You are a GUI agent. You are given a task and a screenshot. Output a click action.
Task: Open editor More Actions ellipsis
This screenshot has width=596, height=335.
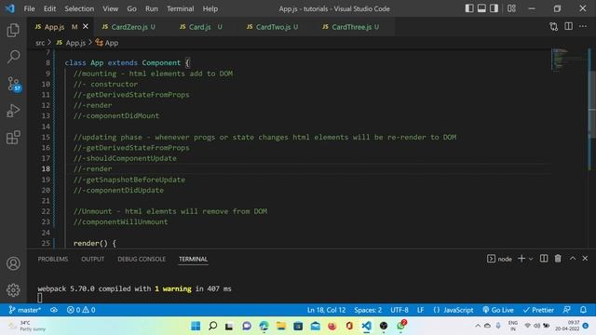pos(583,26)
